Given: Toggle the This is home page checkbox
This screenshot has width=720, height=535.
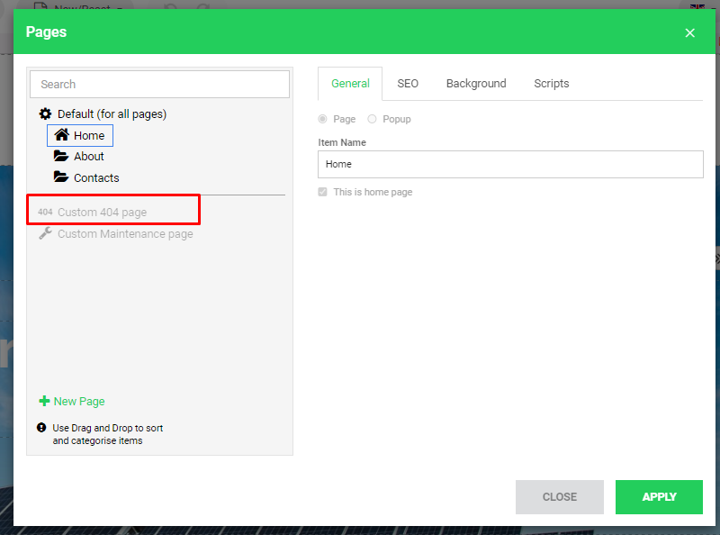Looking at the screenshot, I should click(323, 192).
